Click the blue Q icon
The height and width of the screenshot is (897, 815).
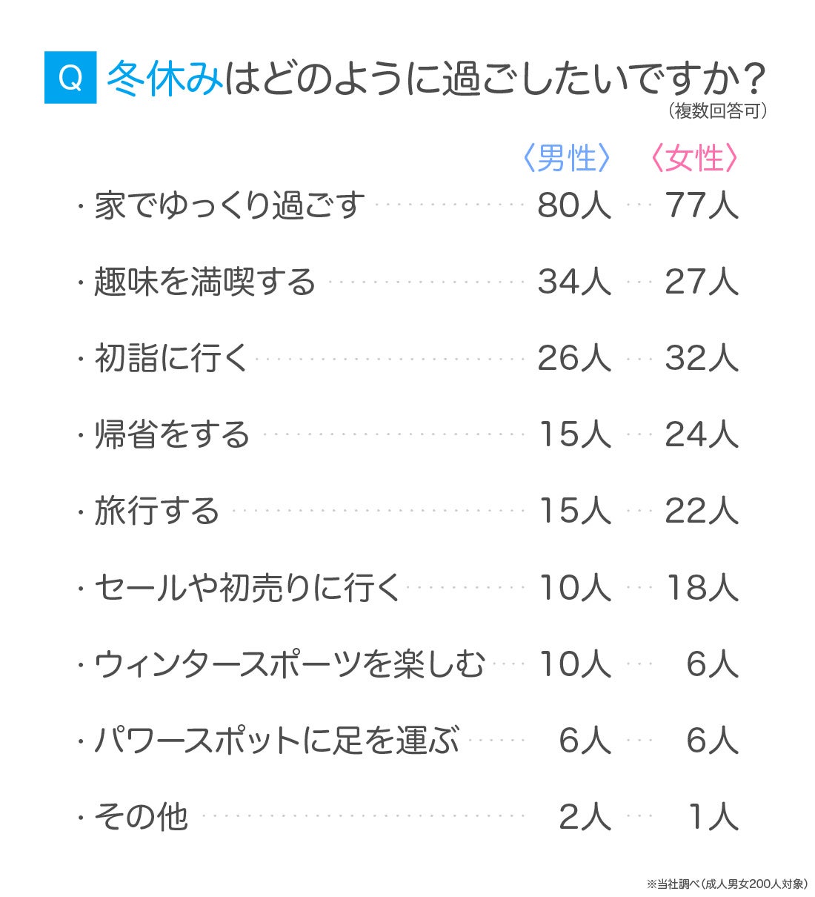[70, 77]
